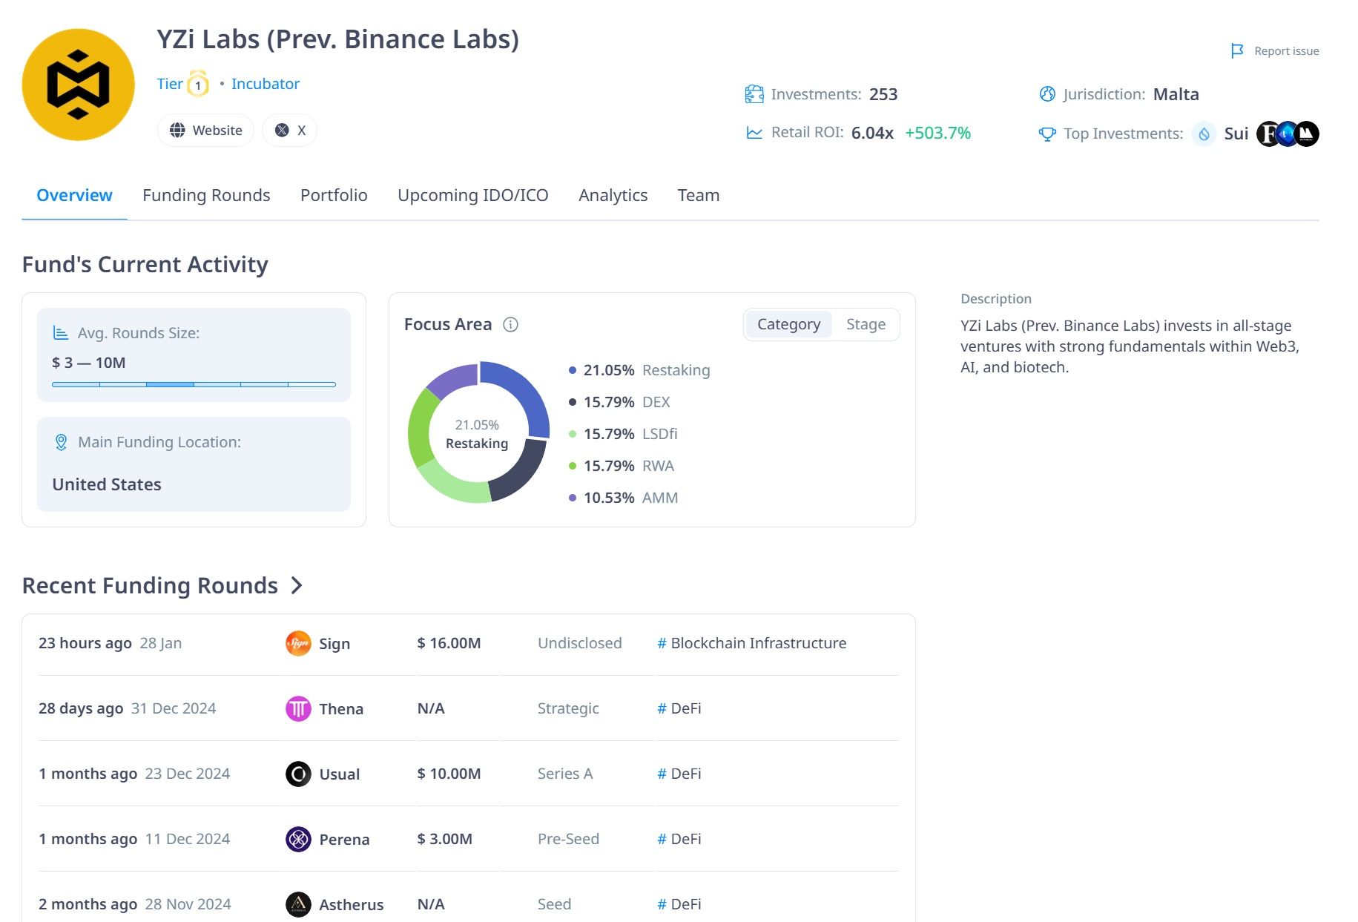Viewport: 1358px width, 922px height.
Task: Click the Retail ROI chart icon
Action: point(754,133)
